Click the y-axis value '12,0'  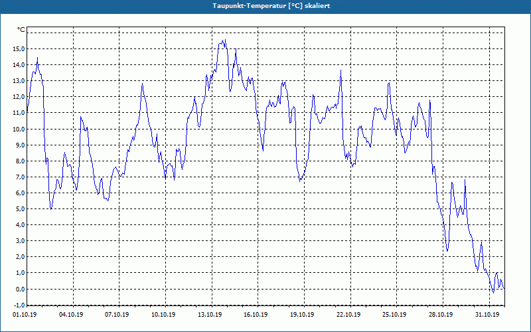coord(19,96)
